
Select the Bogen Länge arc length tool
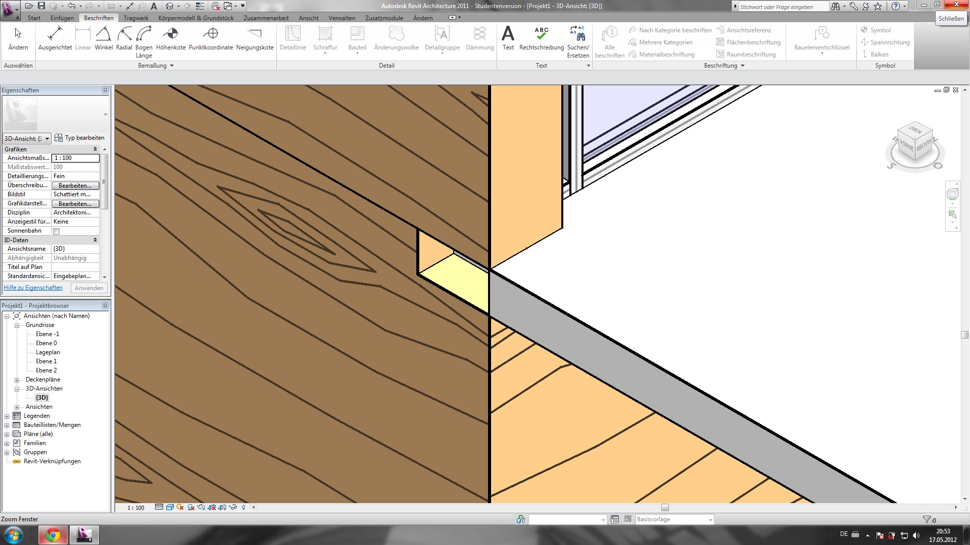(x=144, y=42)
